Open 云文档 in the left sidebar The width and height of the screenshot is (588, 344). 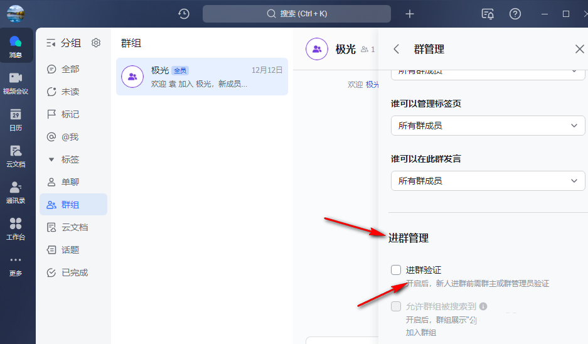coord(16,156)
